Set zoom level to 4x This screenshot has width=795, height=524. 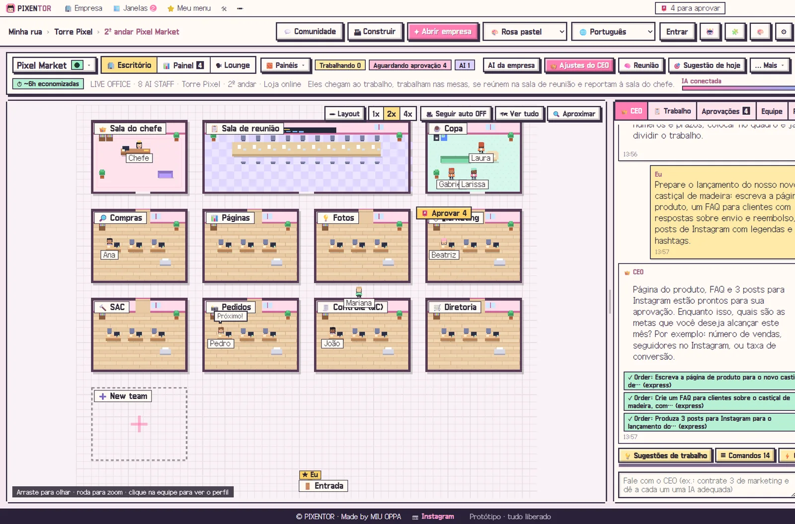[x=407, y=114]
